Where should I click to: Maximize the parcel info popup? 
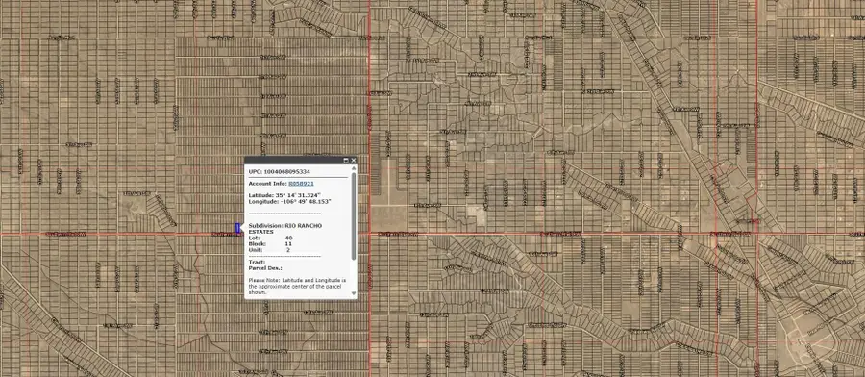click(x=346, y=160)
